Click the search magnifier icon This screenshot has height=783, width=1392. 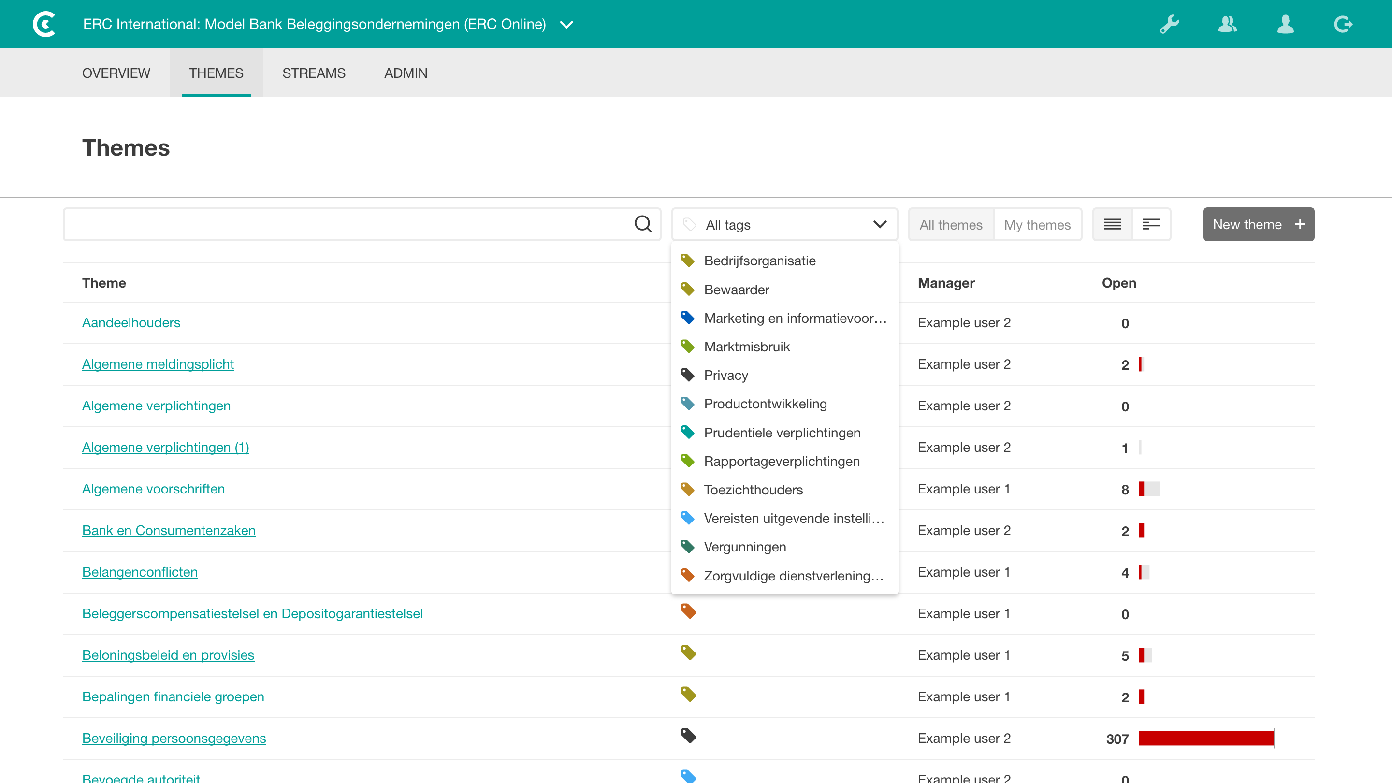point(642,224)
